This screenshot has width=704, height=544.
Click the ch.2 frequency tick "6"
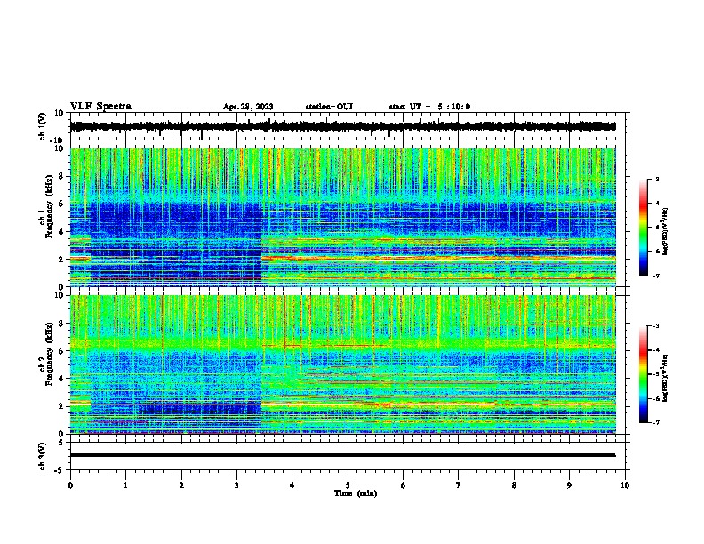point(61,351)
